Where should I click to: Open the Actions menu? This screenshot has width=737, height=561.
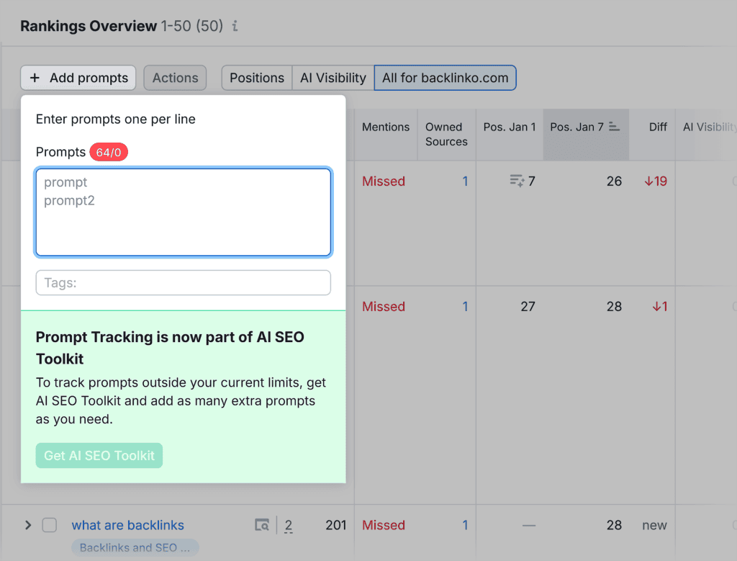click(175, 78)
